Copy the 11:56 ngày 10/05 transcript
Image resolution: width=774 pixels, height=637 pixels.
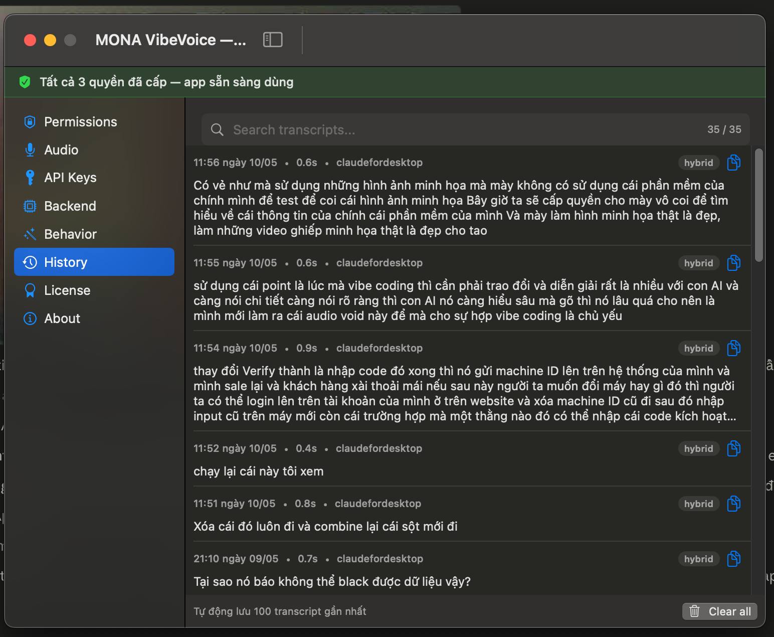click(734, 163)
